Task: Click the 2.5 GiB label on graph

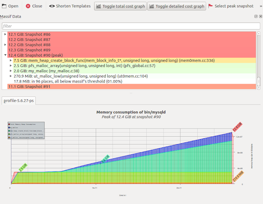Action: click(23, 167)
